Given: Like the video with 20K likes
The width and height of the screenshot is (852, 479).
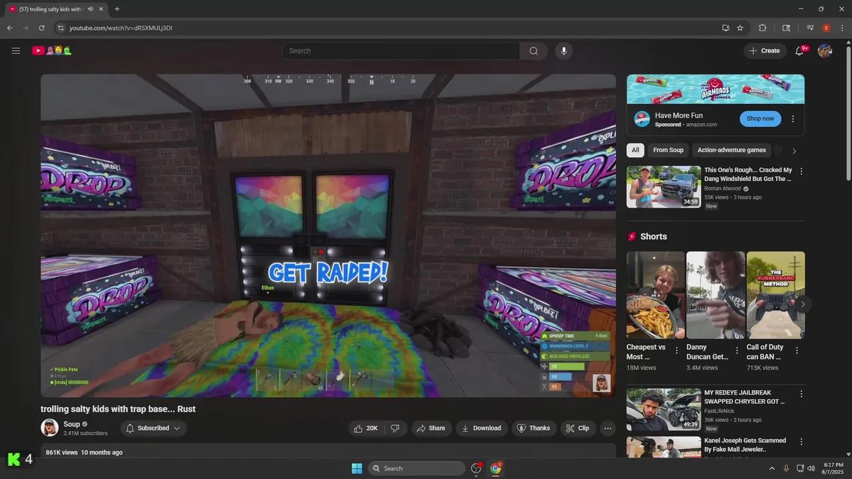Looking at the screenshot, I should [x=366, y=428].
